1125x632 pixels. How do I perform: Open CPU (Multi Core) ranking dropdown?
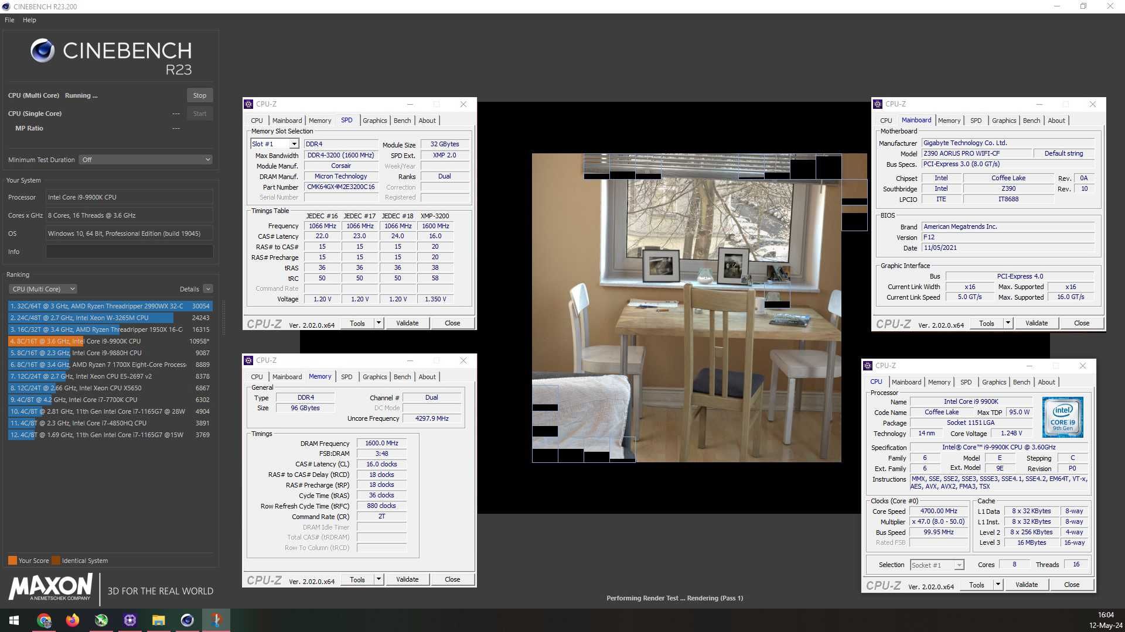[43, 289]
